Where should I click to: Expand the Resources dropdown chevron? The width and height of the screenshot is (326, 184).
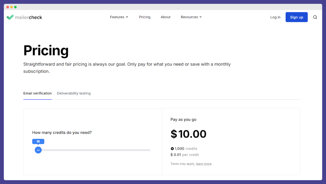coord(201,17)
